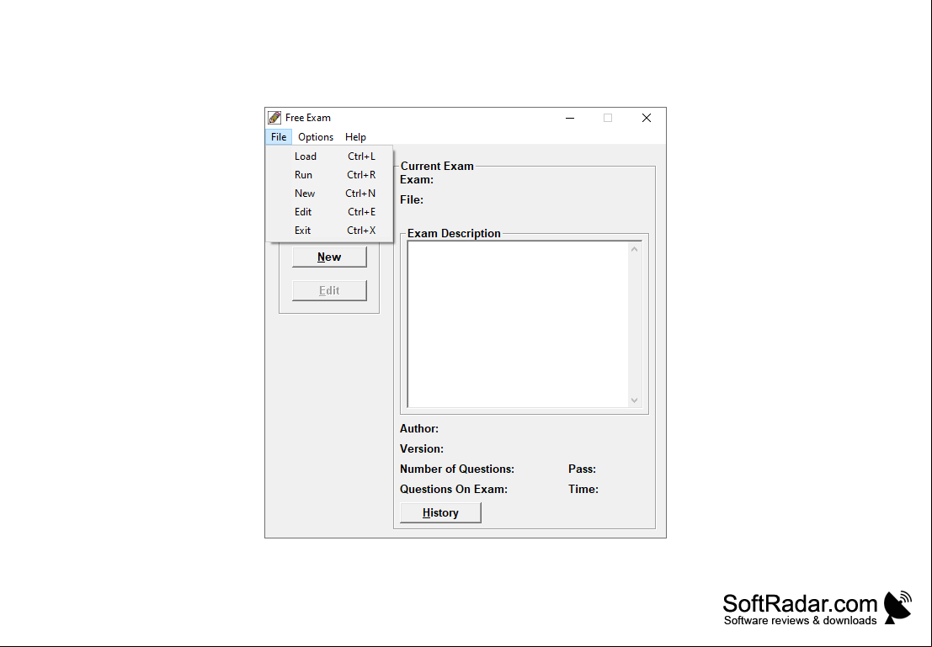Click the 'File:' label in Current Exam
The image size is (932, 647).
click(412, 199)
